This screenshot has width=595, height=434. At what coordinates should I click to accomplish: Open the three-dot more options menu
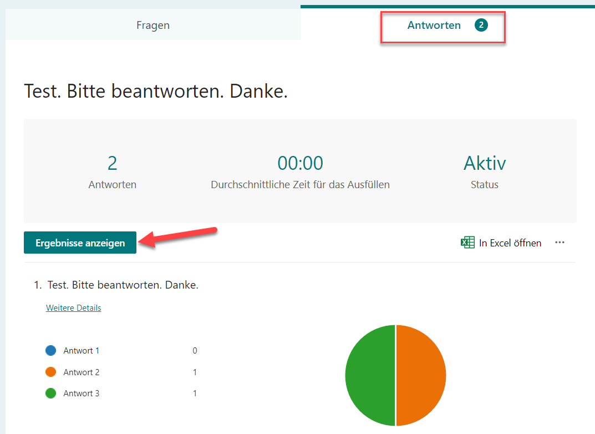click(560, 243)
